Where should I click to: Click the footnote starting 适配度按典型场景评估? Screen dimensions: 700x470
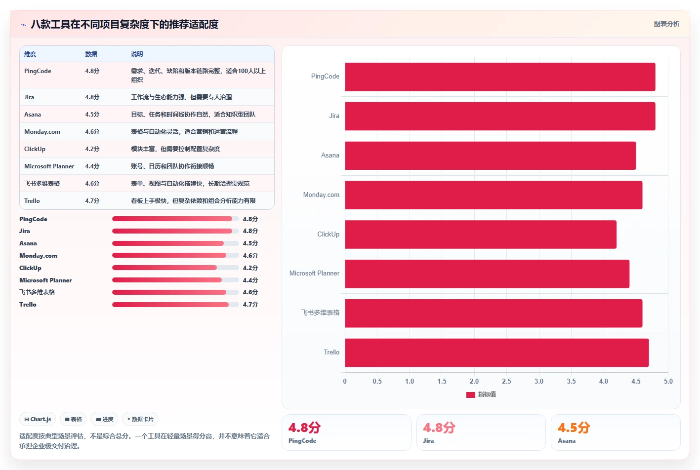(x=144, y=441)
